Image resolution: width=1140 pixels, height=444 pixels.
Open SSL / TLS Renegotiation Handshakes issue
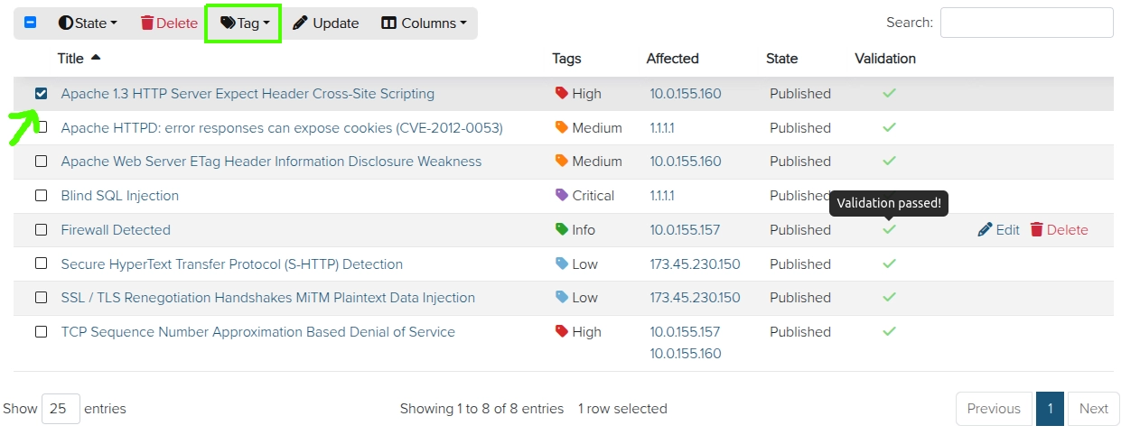[267, 298]
